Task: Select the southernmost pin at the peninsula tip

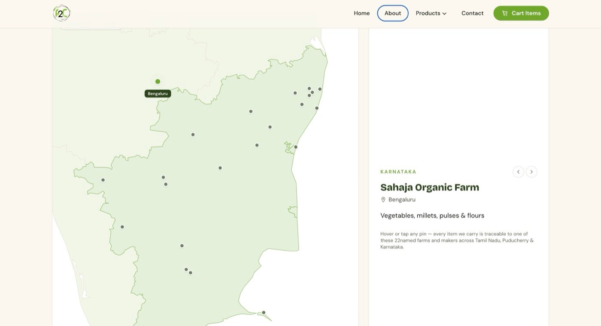Action: click(264, 313)
